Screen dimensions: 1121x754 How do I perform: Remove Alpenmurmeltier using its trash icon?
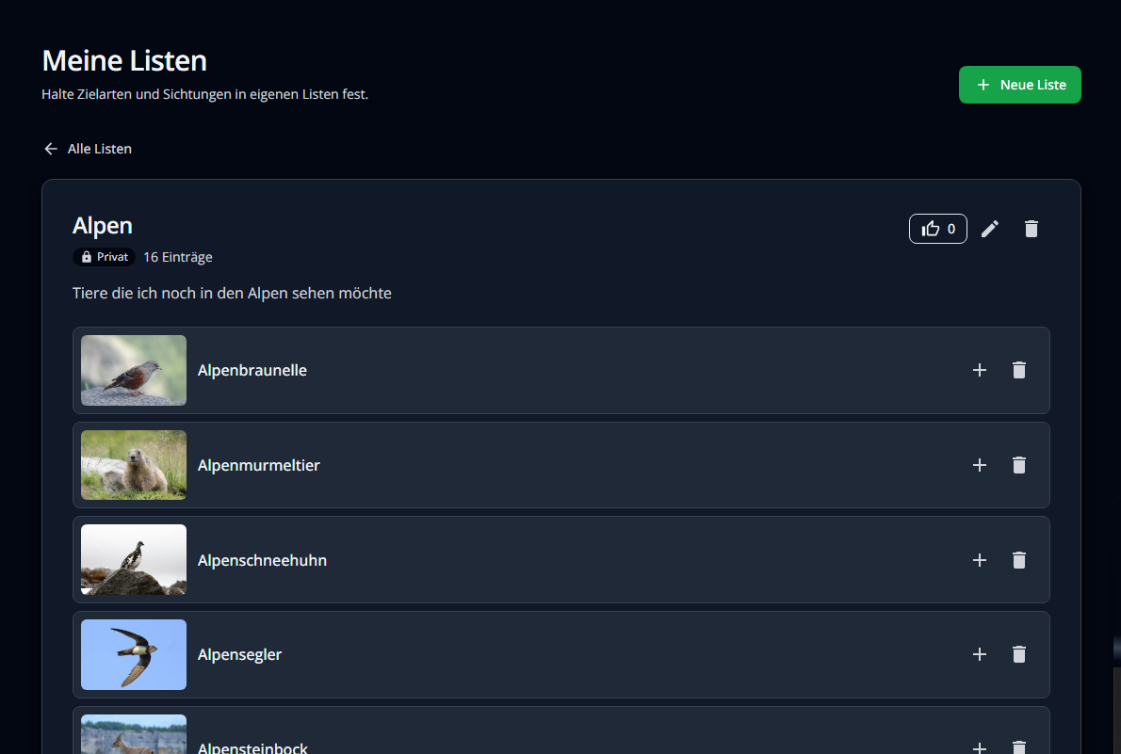tap(1018, 465)
